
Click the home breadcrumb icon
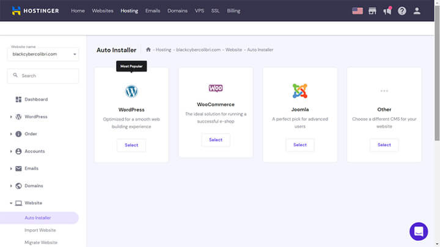pos(148,49)
